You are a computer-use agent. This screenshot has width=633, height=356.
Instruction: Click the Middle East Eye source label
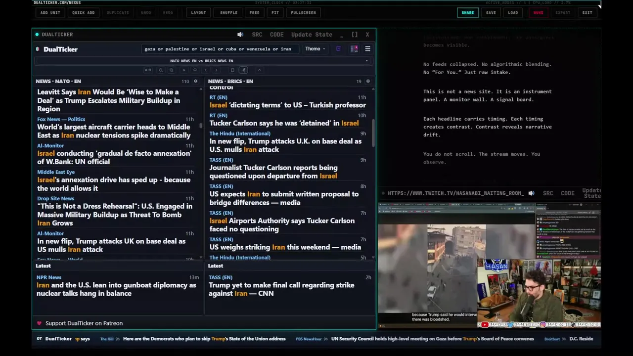coord(56,172)
